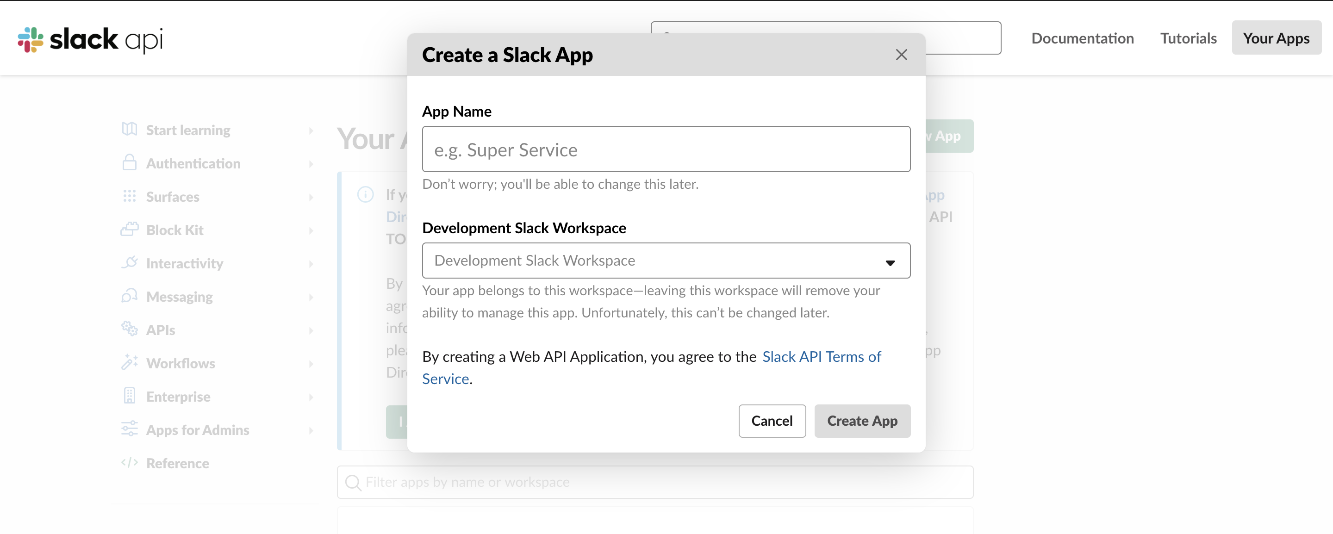Select the Enterprise building icon
This screenshot has height=534, width=1333.
pos(130,396)
